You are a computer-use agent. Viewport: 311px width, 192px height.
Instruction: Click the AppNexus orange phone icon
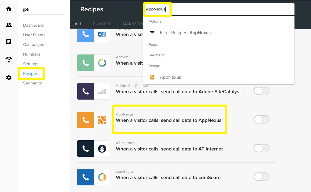click(x=86, y=120)
